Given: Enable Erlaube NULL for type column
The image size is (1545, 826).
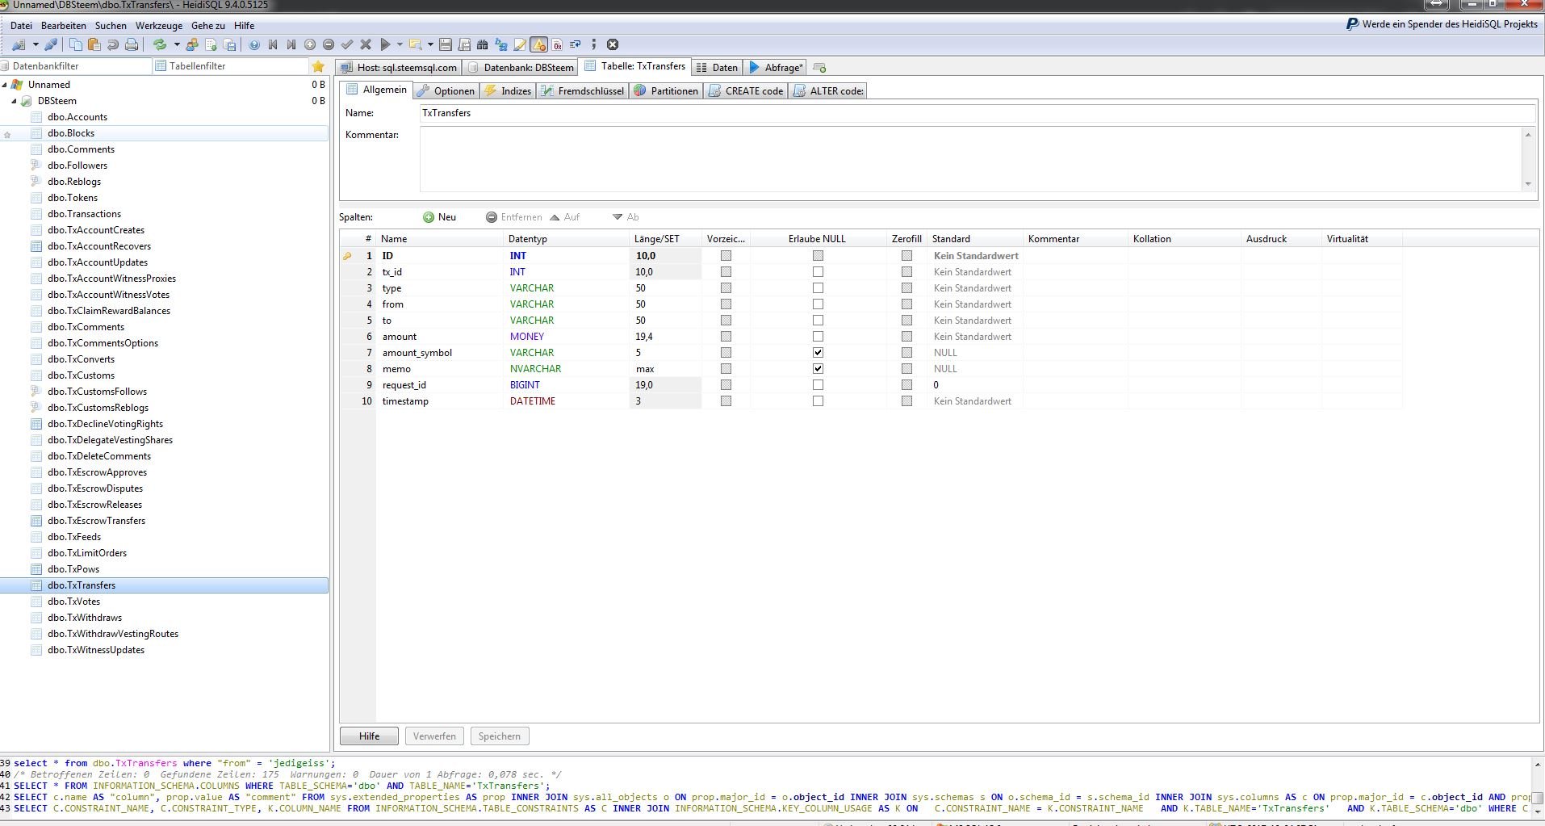Looking at the screenshot, I should (x=818, y=288).
